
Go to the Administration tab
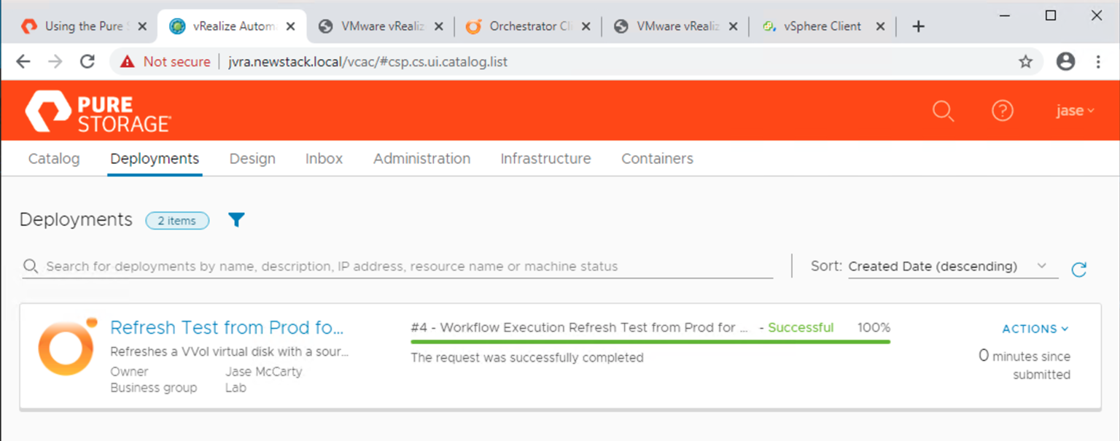tap(421, 159)
